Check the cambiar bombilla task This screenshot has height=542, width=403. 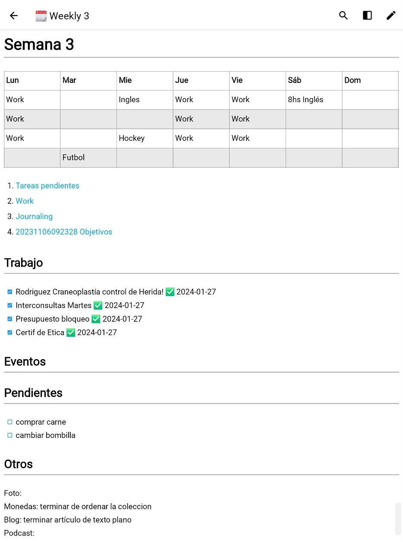click(x=10, y=435)
